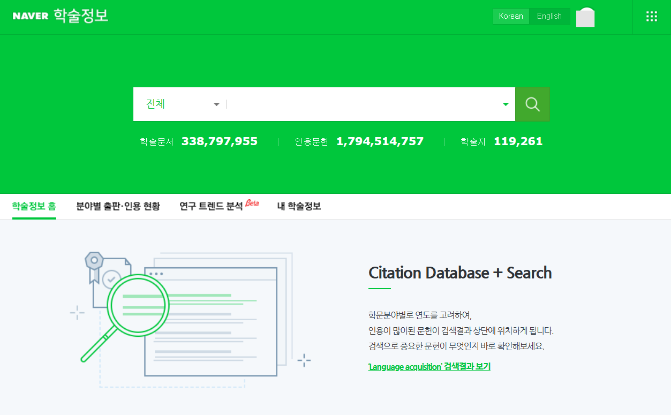Expand the green autocomplete arrow in search box
Screen dimensions: 671x415
tap(506, 104)
